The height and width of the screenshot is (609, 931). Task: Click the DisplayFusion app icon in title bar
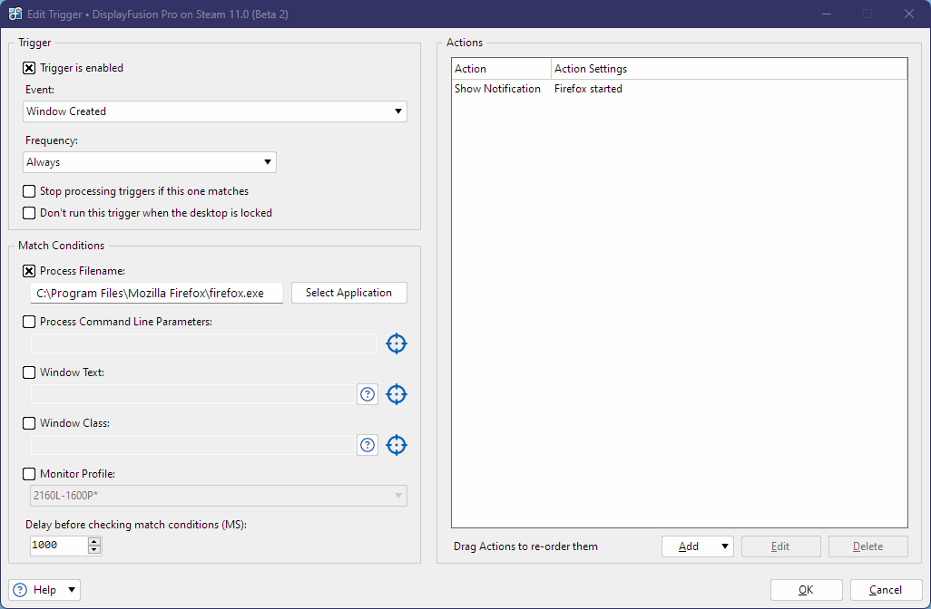tap(15, 14)
